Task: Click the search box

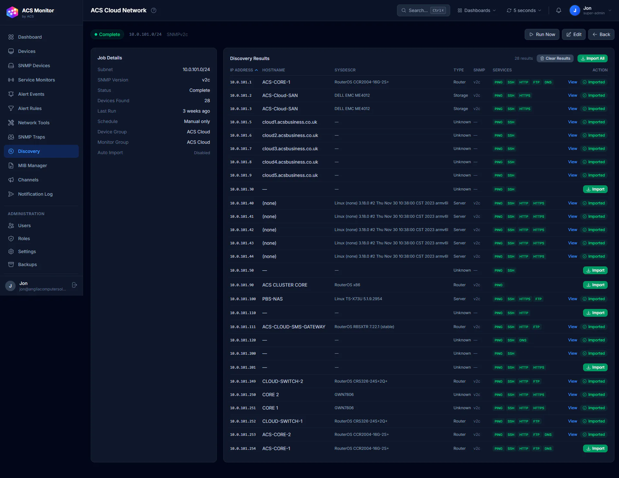Action: [x=423, y=10]
